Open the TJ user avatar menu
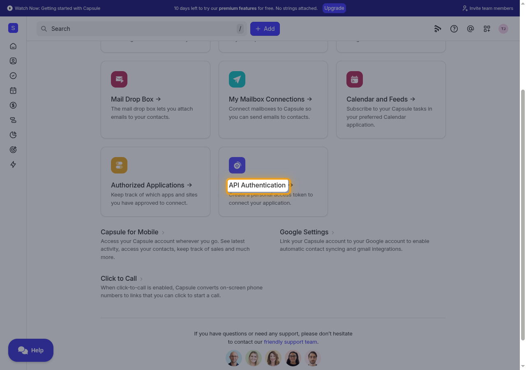This screenshot has height=370, width=526. tap(503, 29)
